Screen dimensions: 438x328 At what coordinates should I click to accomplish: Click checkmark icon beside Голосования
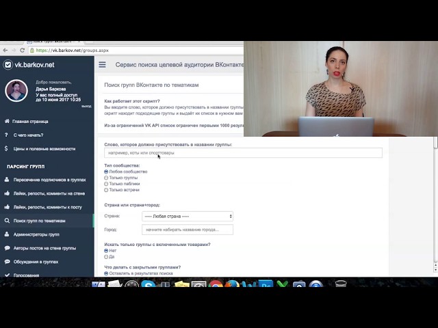pyautogui.click(x=8, y=275)
